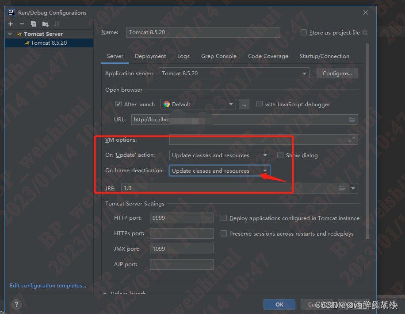Open the Grep Console tab
The image size is (405, 314).
click(219, 56)
